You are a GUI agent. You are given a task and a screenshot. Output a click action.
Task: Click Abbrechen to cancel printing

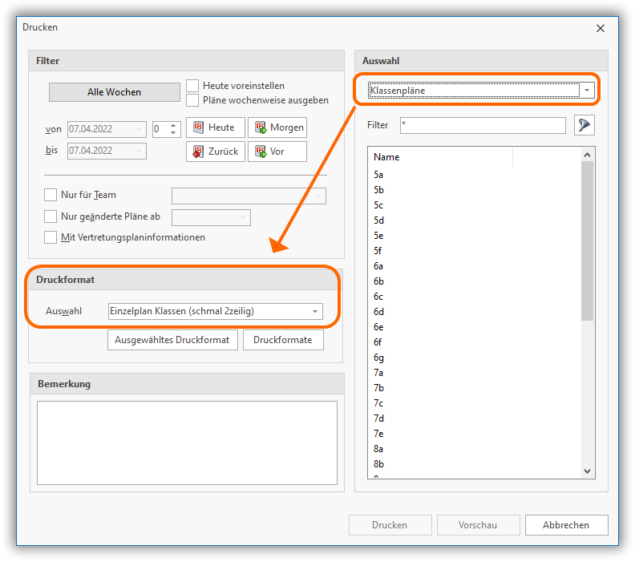click(567, 525)
